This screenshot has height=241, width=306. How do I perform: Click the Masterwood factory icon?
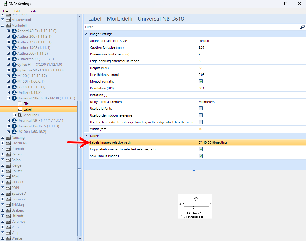tap(8, 20)
